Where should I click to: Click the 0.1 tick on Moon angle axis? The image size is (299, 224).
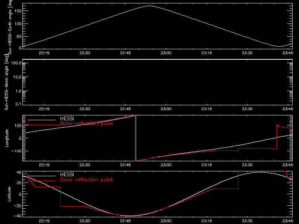point(18,104)
